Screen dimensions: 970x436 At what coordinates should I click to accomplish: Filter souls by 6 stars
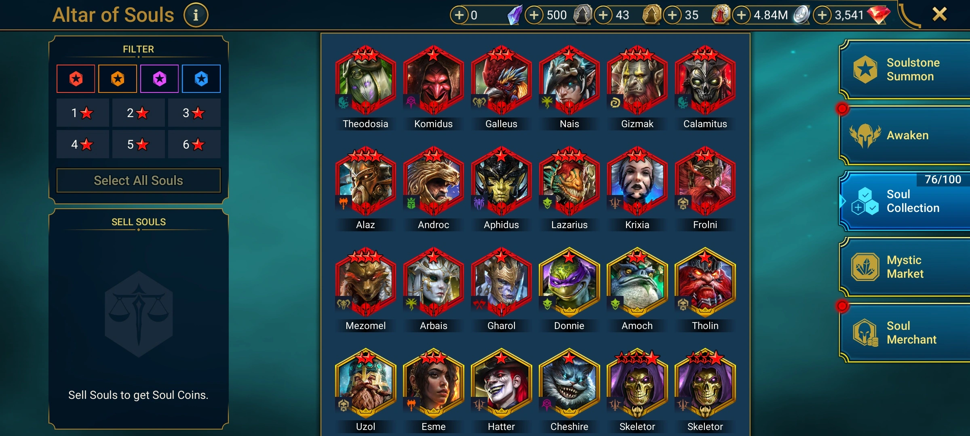pyautogui.click(x=194, y=144)
